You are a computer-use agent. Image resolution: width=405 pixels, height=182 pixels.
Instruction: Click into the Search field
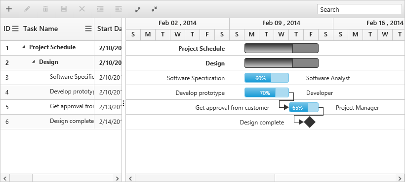pos(359,9)
